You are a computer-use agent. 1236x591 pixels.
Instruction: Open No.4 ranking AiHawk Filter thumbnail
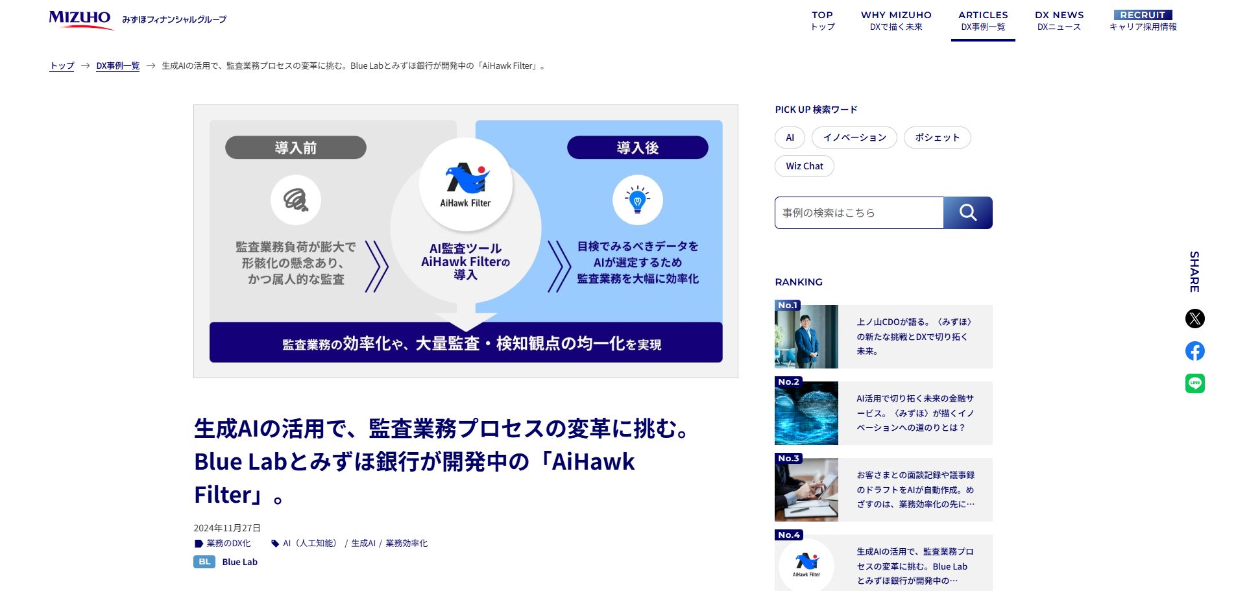click(x=806, y=564)
